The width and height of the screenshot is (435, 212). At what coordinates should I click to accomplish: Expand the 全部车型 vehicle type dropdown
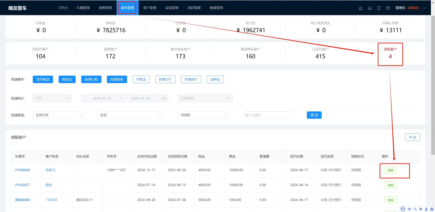point(58,115)
